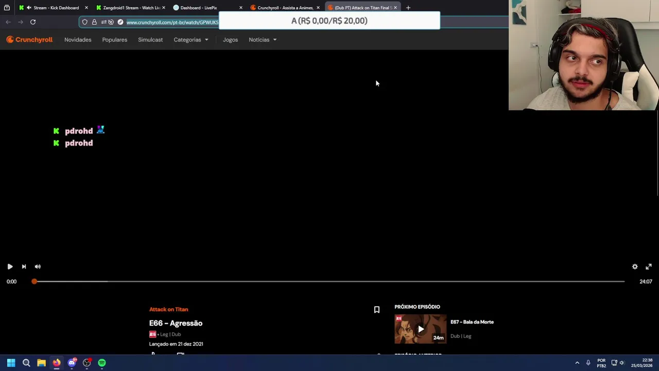The width and height of the screenshot is (659, 371).
Task: Expand the Notícias dropdown
Action: 263,40
